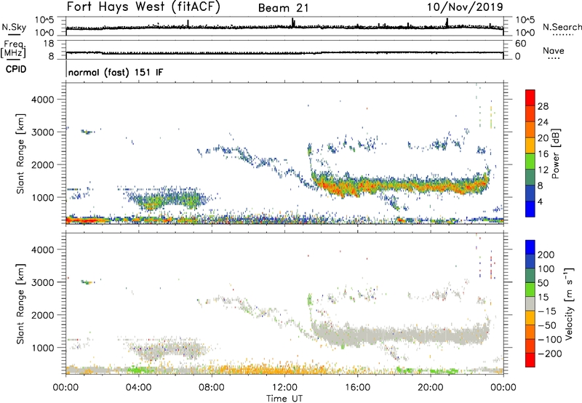Click the '1000' tick of the velocity panel
The height and width of the screenshot is (403, 582).
(43, 348)
